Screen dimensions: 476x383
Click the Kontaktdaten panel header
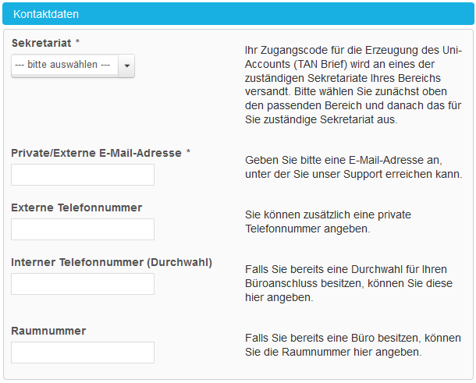coord(237,14)
